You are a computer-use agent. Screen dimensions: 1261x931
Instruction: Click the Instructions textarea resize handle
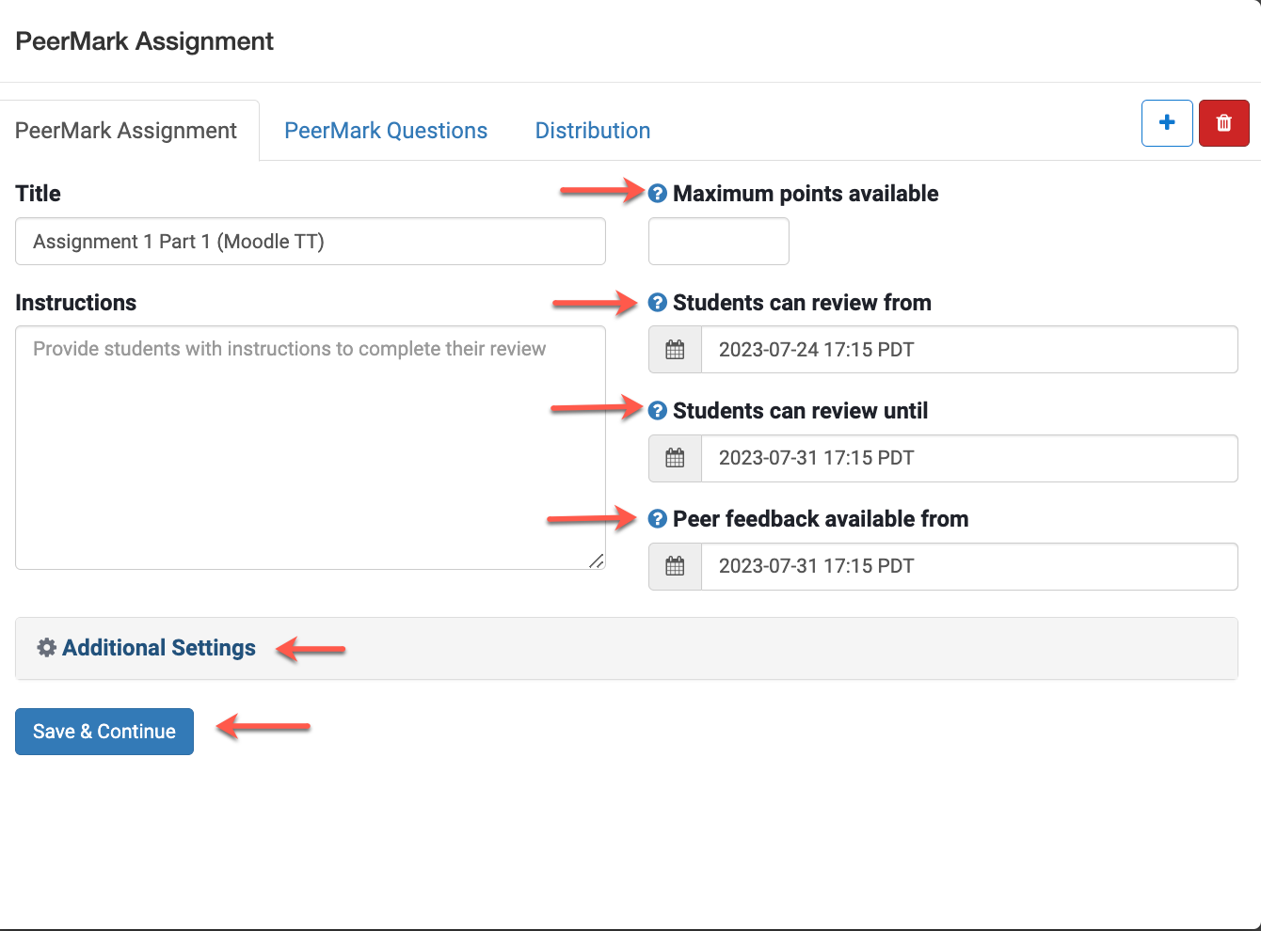[597, 560]
